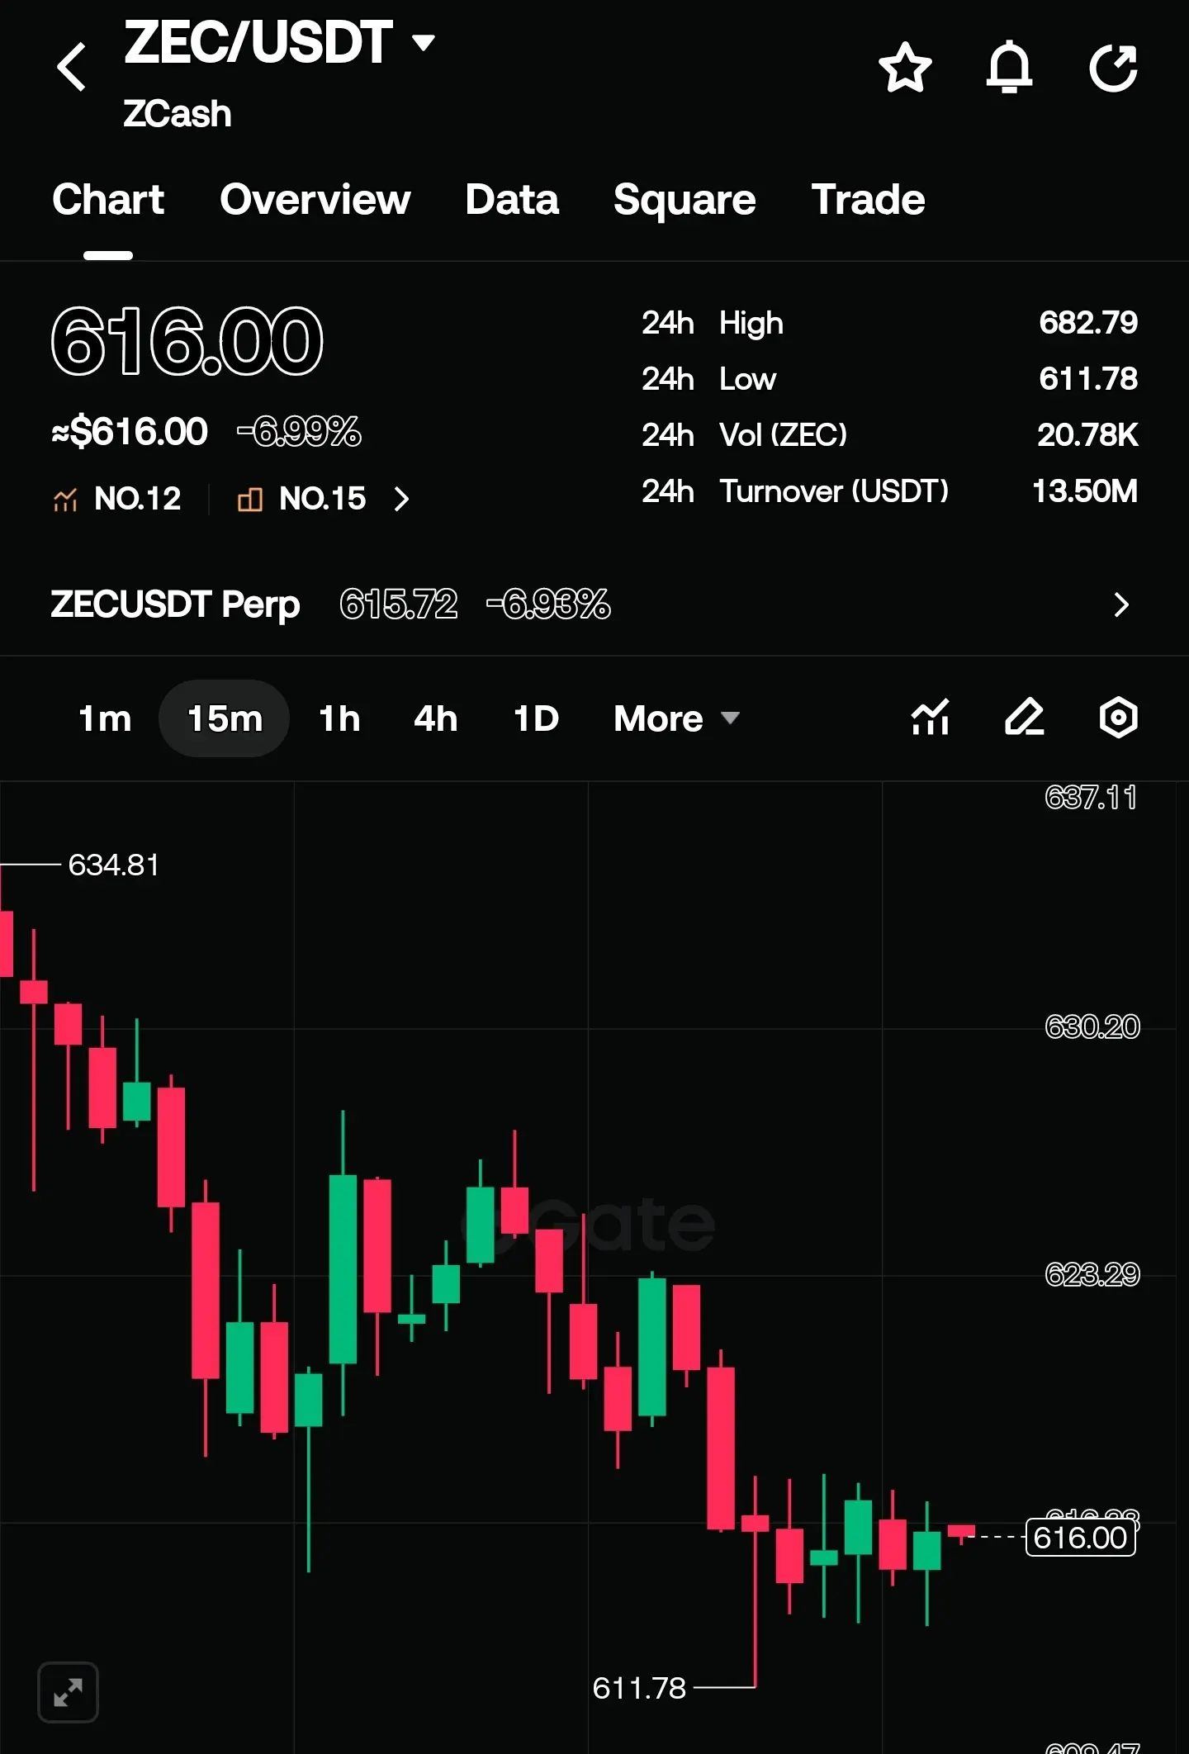The width and height of the screenshot is (1189, 1754).
Task: Tap the 630.20 price axis label
Action: pos(1092,1027)
